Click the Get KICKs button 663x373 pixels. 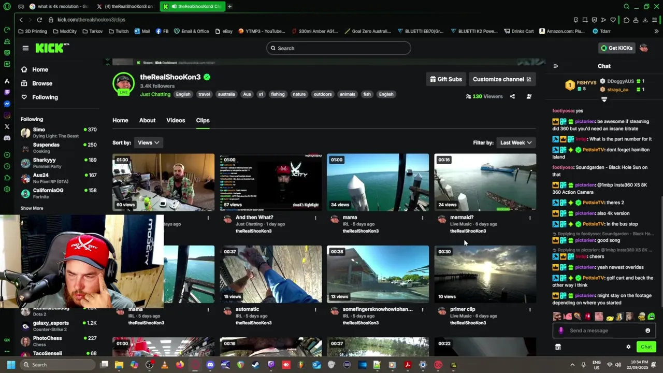tap(616, 48)
